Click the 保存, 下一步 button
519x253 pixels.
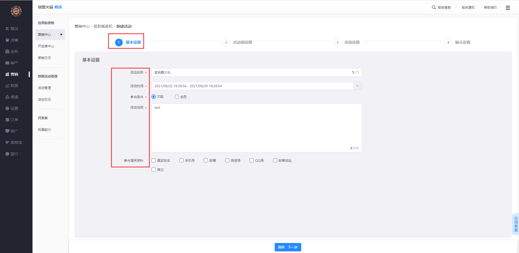pos(288,247)
